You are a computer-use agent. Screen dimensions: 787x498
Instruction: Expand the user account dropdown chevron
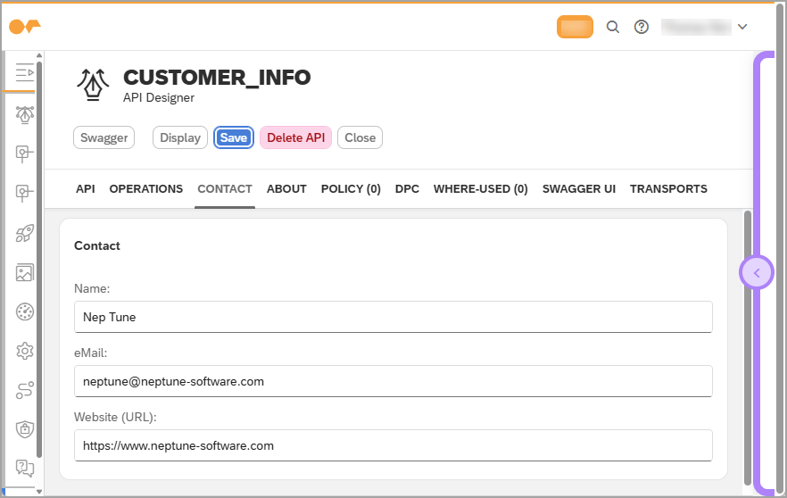[x=742, y=27]
